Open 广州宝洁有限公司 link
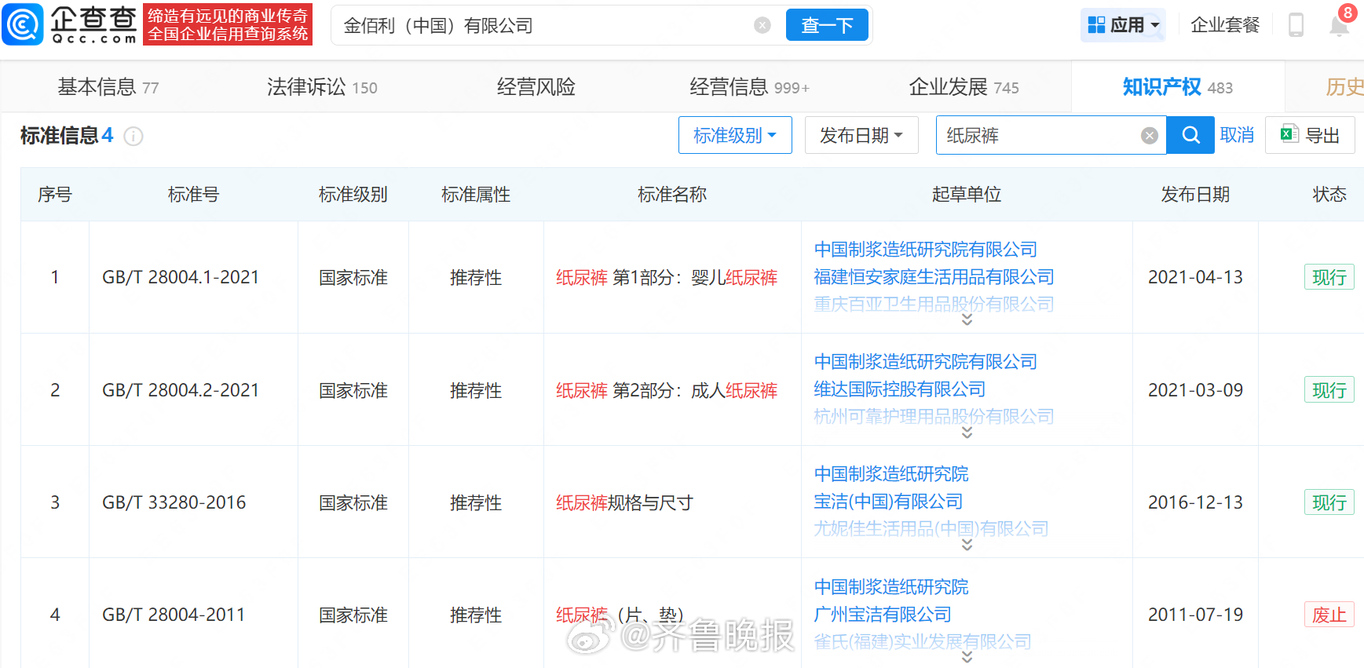The height and width of the screenshot is (668, 1364). (883, 615)
